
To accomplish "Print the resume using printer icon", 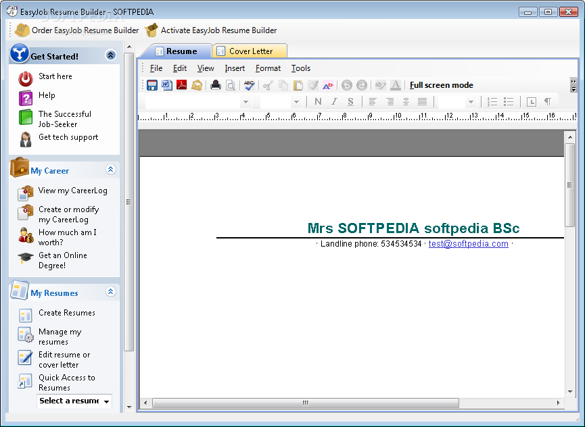I will (216, 85).
